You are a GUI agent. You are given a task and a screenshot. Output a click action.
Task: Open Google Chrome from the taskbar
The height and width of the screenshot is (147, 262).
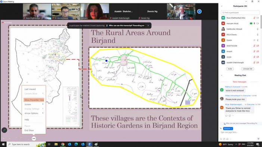coord(63,144)
